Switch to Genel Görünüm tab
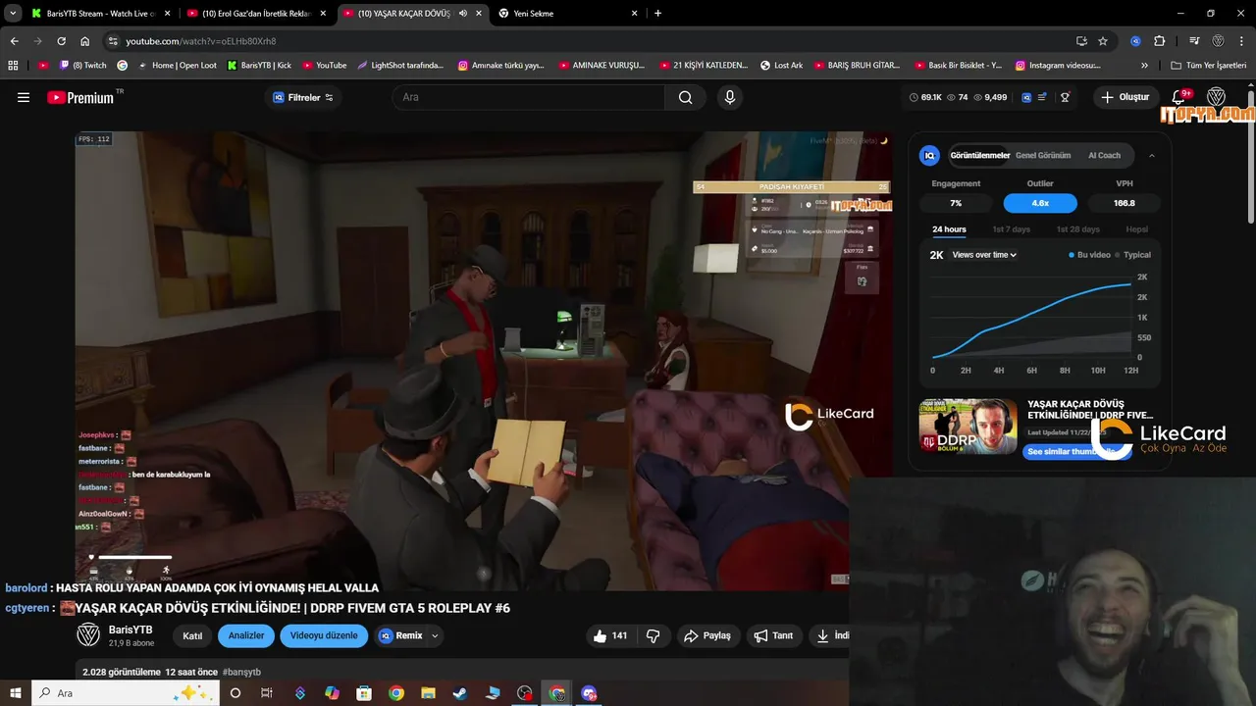The height and width of the screenshot is (706, 1256). [x=1042, y=155]
